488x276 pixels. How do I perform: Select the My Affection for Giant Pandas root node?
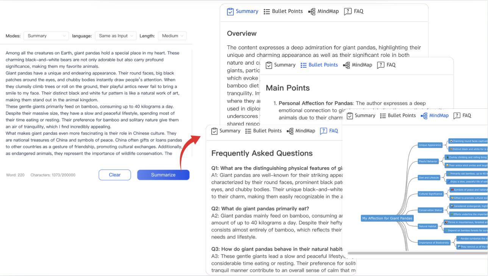[x=387, y=218]
